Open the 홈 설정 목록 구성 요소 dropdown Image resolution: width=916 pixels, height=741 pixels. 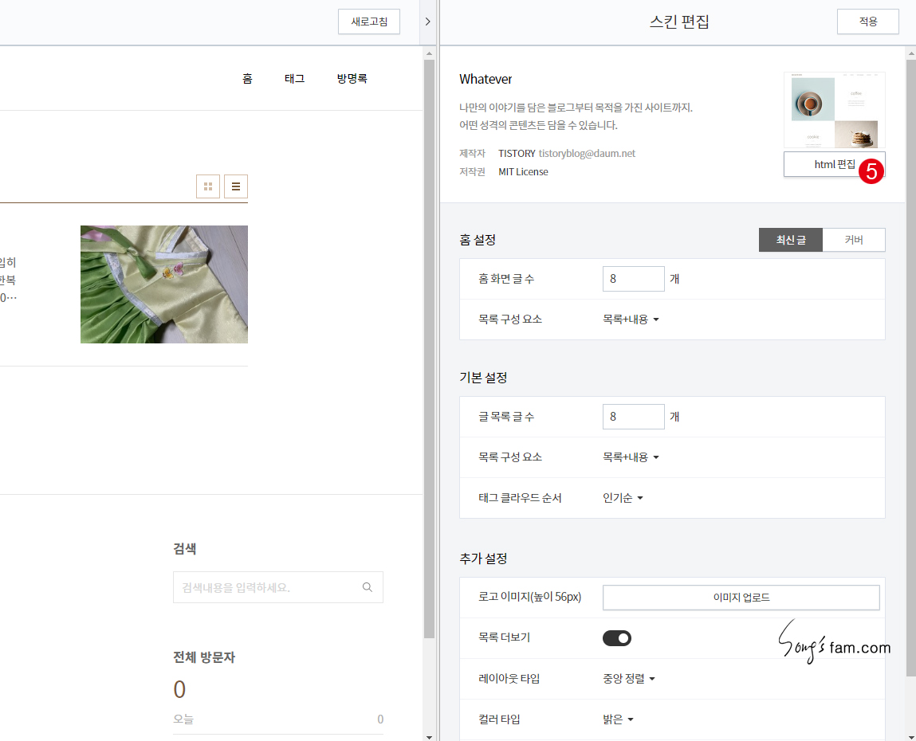631,320
